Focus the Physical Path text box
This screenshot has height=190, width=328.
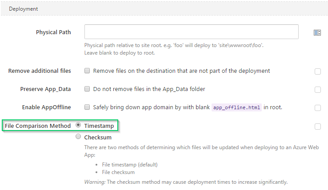click(x=192, y=32)
